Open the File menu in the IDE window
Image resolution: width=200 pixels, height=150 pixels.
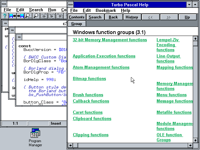pyautogui.click(x=7, y=10)
